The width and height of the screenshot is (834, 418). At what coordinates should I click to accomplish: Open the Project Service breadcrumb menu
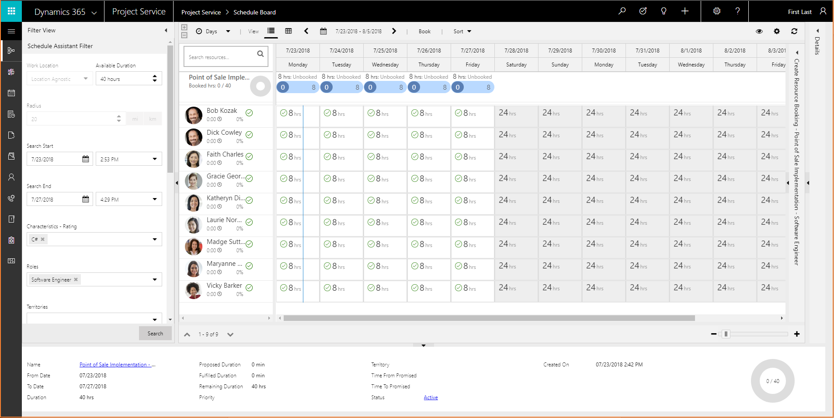click(x=202, y=12)
